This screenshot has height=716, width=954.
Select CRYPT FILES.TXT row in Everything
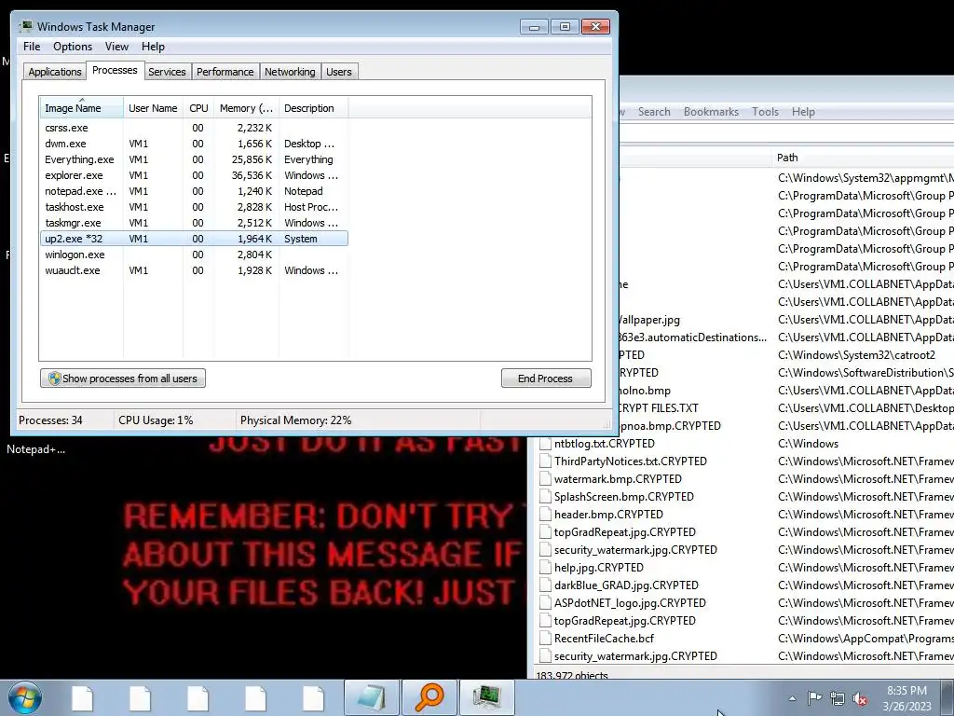[x=787, y=408]
